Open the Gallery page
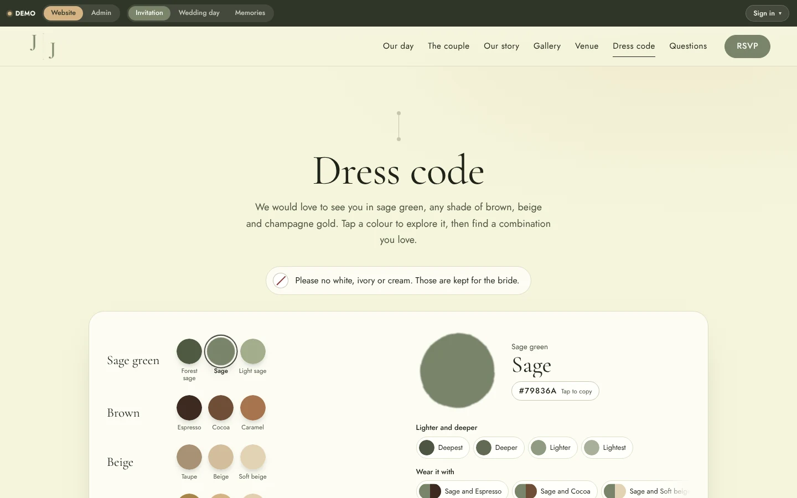The image size is (797, 498). coord(547,46)
